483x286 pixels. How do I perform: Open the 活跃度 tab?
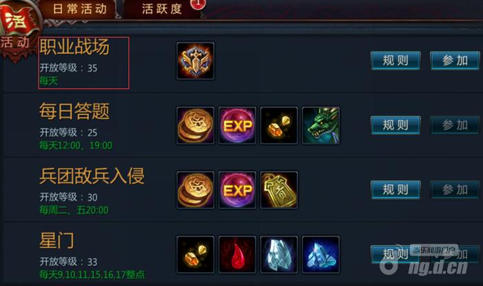[161, 8]
